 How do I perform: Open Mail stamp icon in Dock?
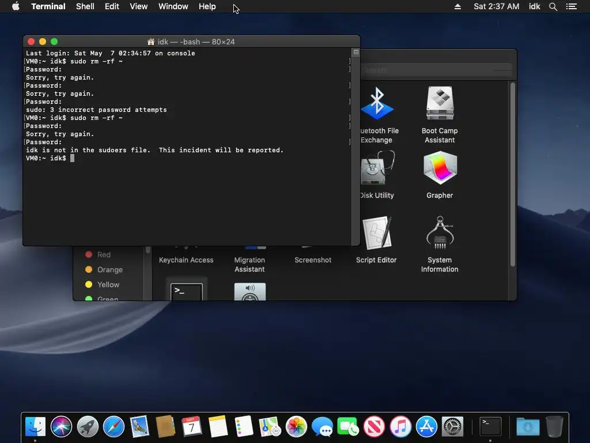tap(139, 426)
